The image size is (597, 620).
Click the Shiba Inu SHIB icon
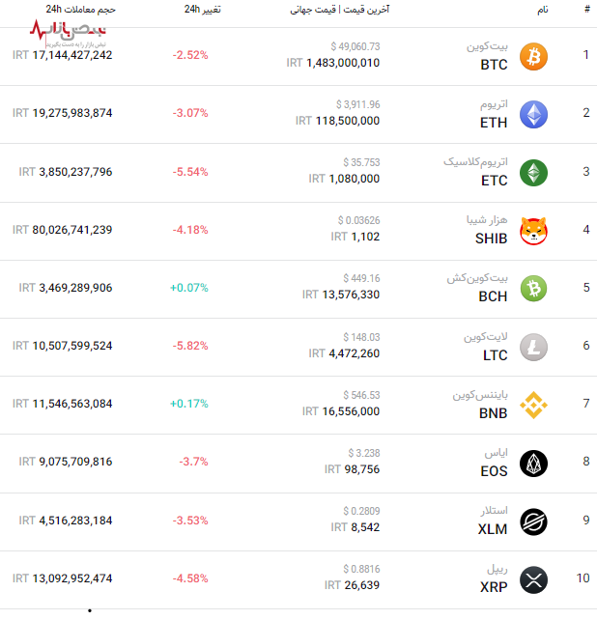(x=533, y=231)
